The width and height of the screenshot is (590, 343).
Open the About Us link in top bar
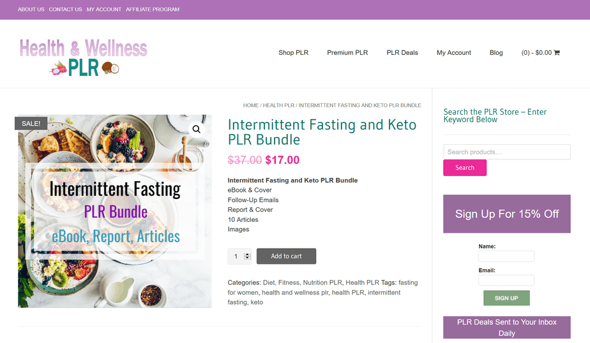click(x=31, y=10)
